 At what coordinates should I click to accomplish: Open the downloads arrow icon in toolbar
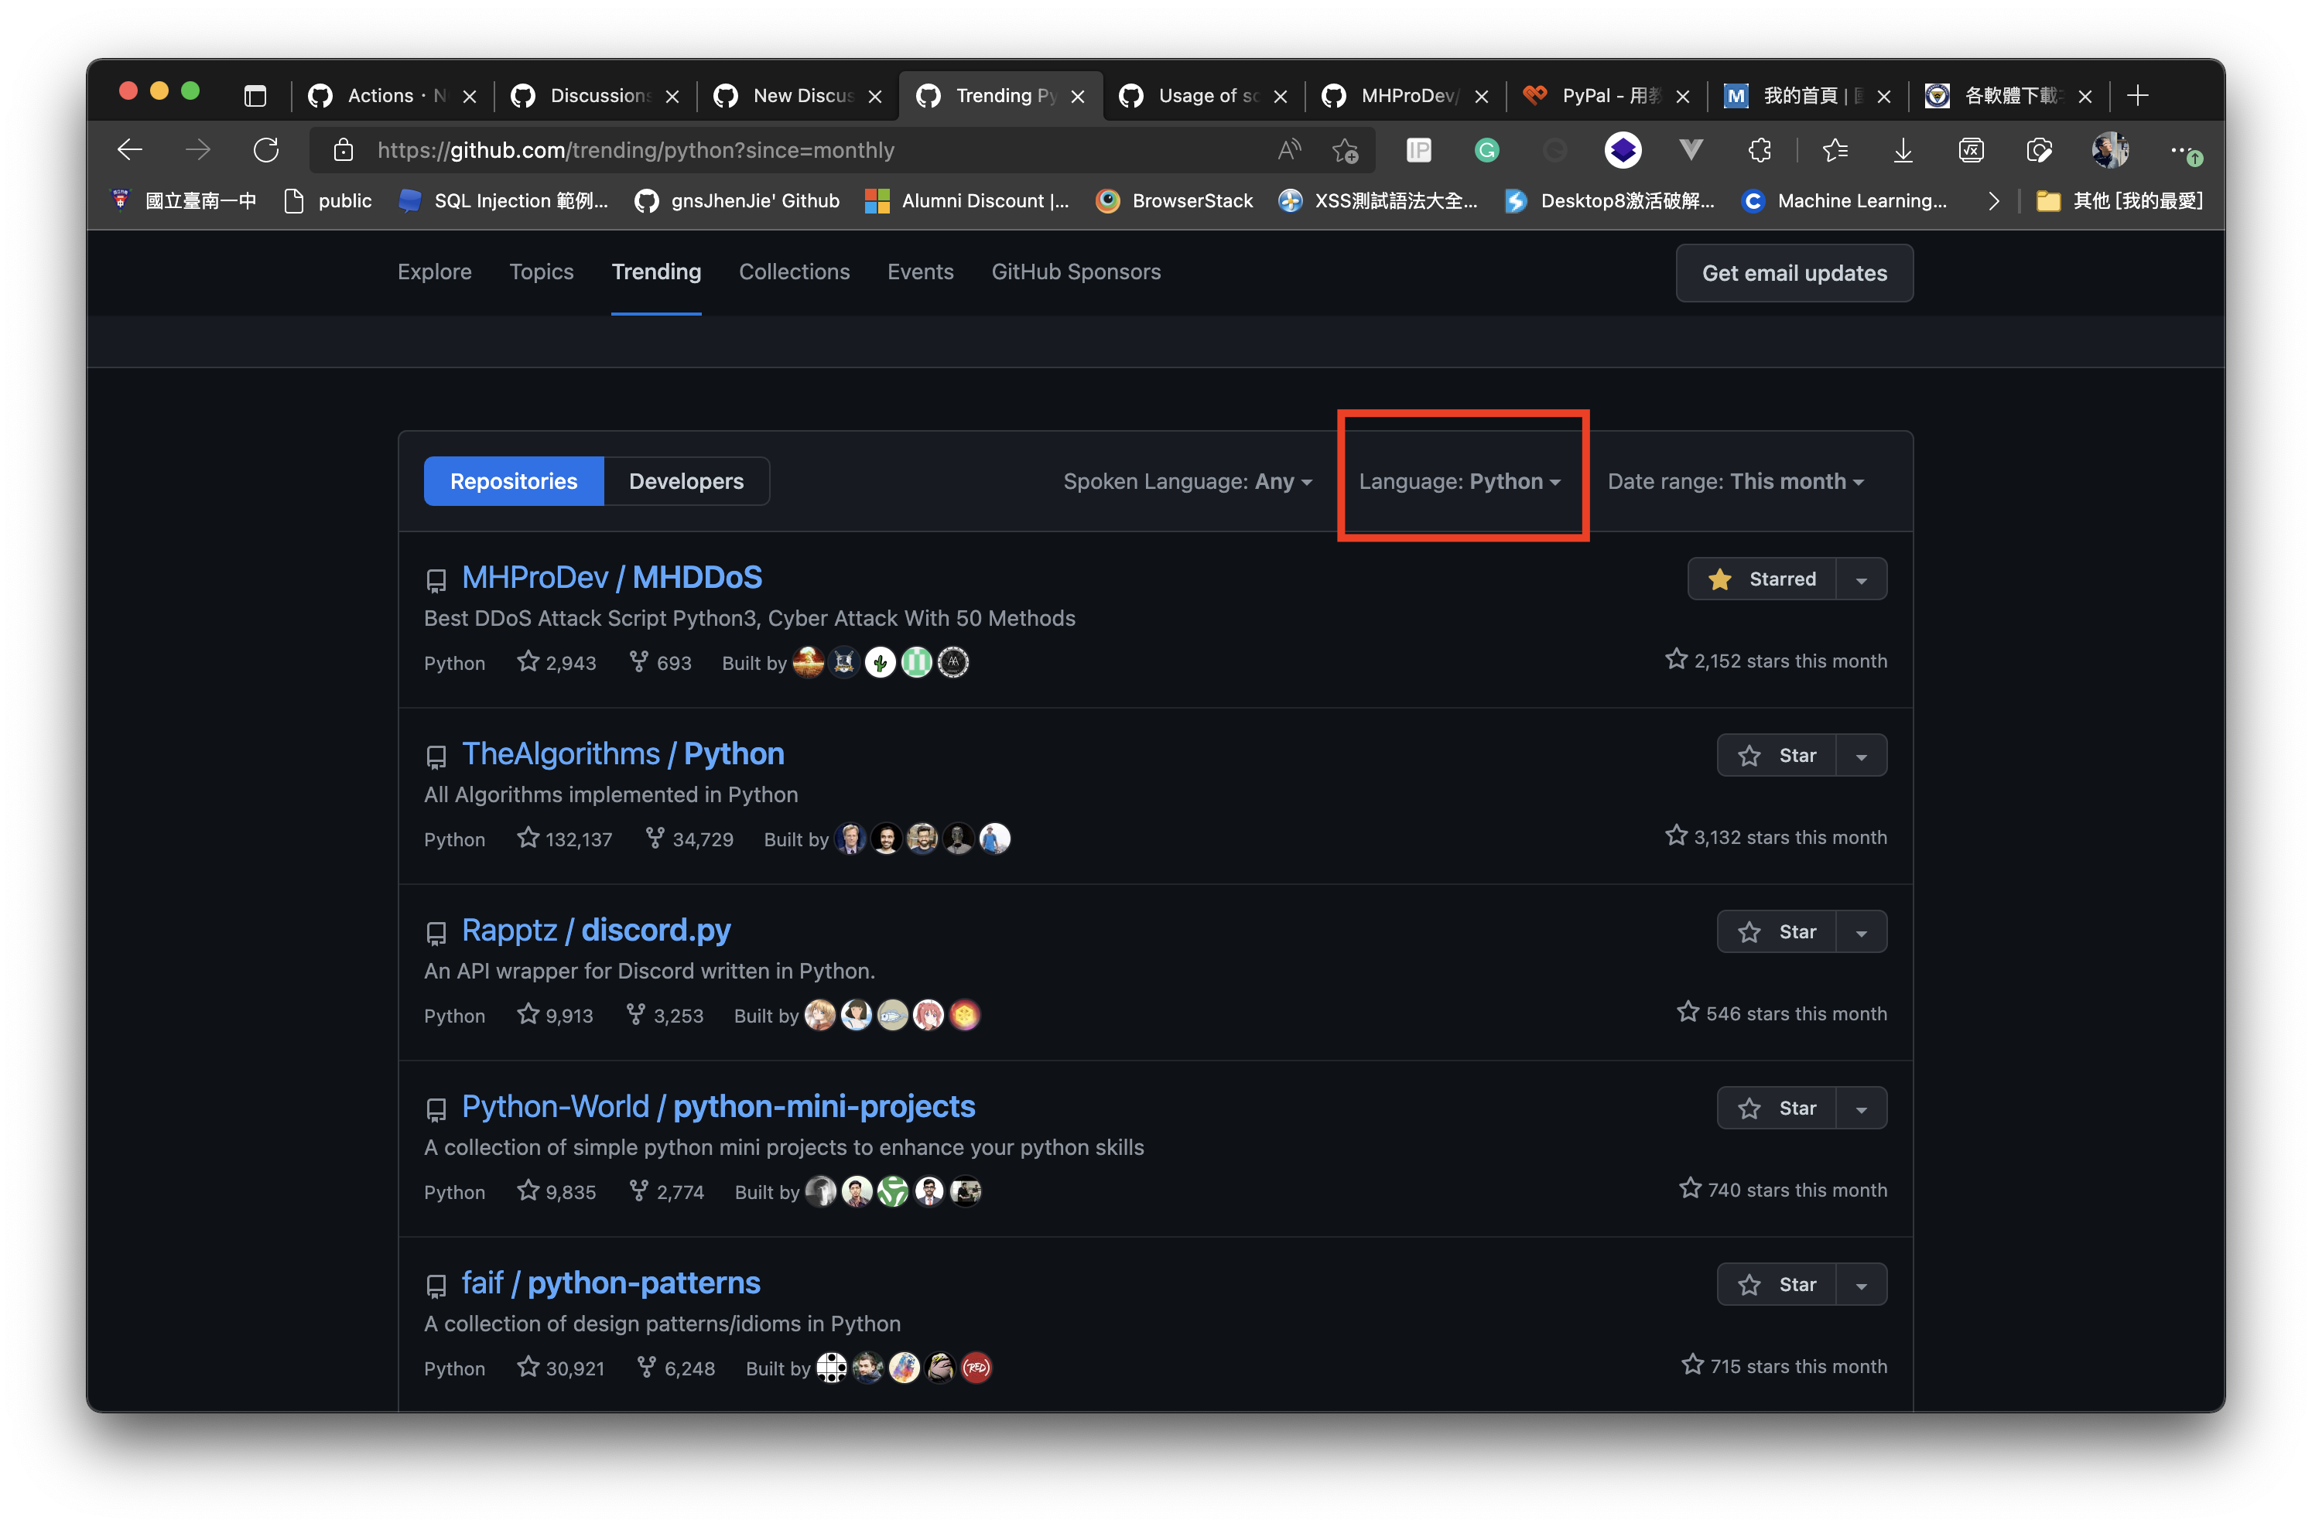coord(1903,150)
